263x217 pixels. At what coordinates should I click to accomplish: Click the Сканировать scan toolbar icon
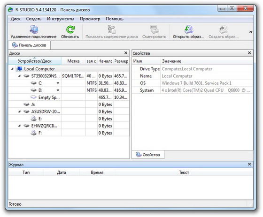pyautogui.click(x=155, y=30)
